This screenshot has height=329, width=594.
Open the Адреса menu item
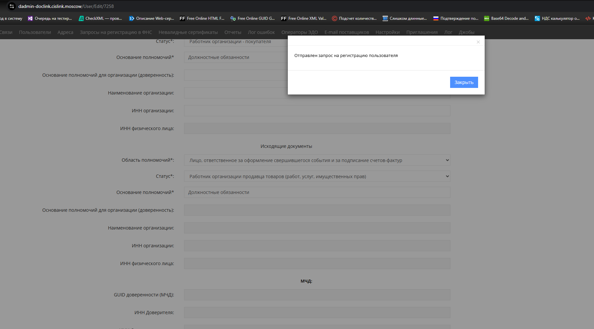(66, 32)
